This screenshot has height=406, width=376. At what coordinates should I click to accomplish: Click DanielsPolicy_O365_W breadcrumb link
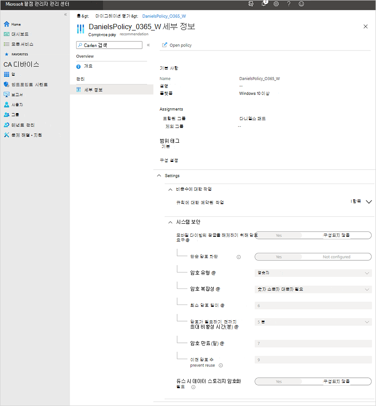point(164,16)
